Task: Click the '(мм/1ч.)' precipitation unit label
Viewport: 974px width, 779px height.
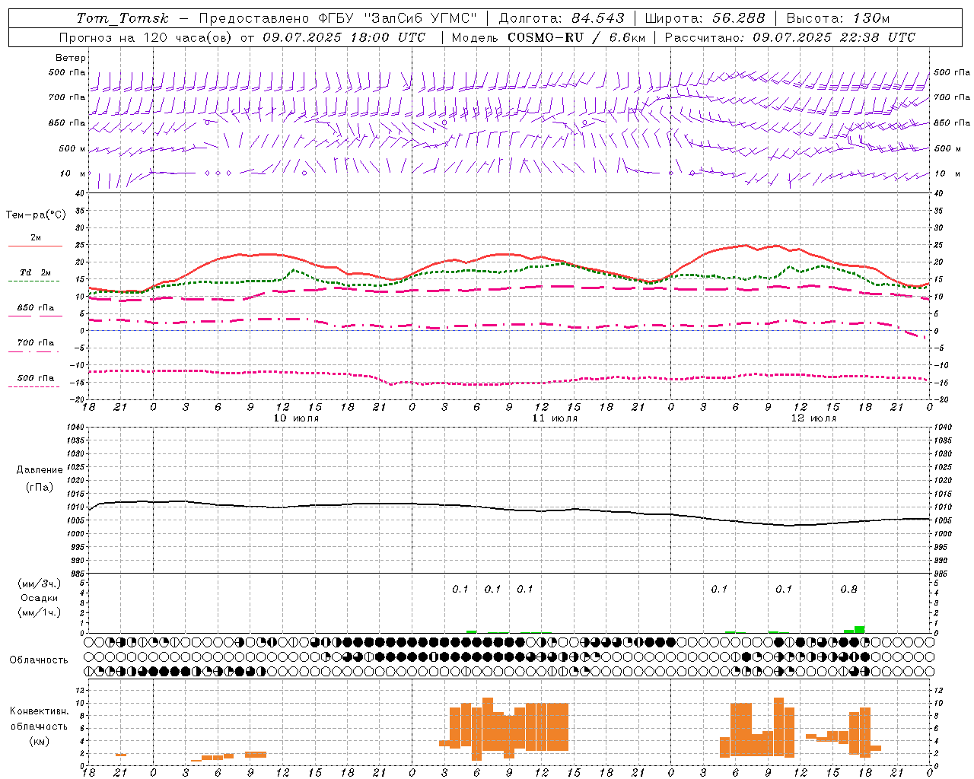Action: click(x=39, y=612)
